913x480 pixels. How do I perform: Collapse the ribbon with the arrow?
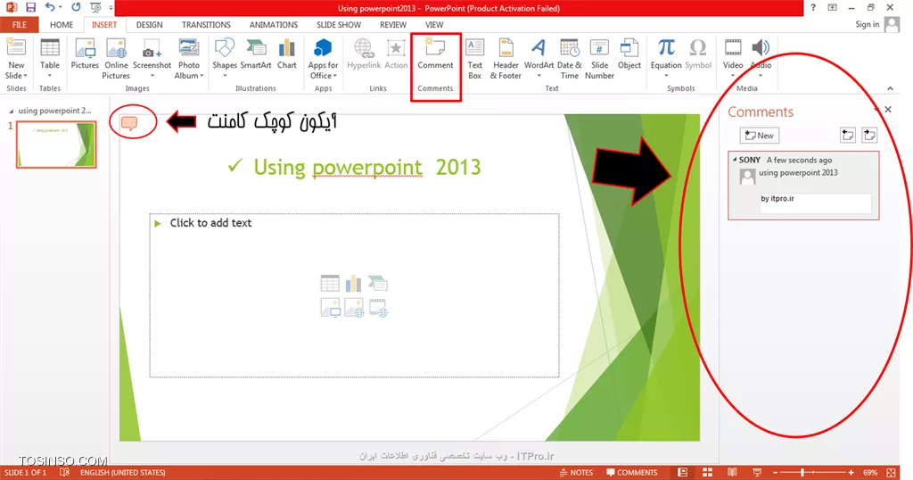[x=890, y=88]
